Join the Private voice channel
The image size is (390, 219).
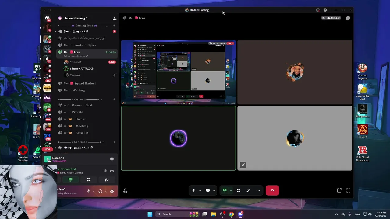coord(87,112)
